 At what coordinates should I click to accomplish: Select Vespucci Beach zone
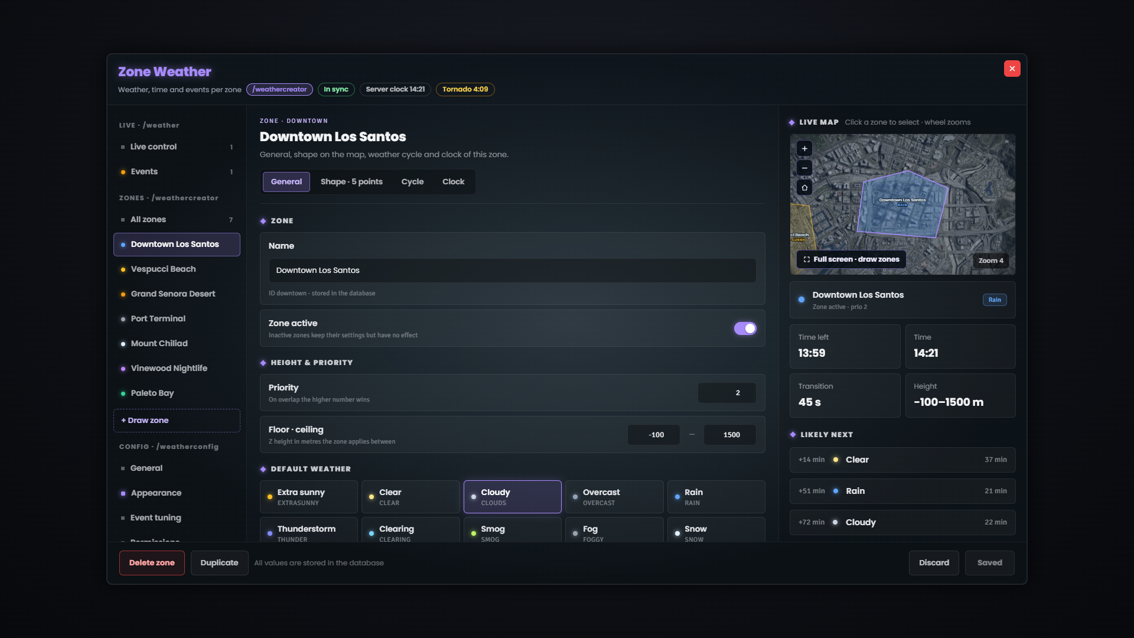pyautogui.click(x=177, y=269)
